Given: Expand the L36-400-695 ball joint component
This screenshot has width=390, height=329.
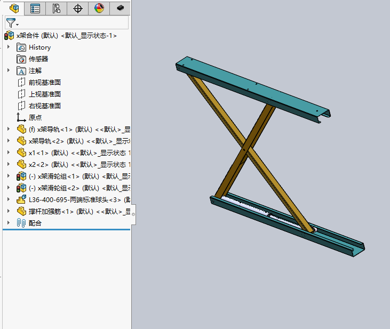Looking at the screenshot, I should (x=9, y=199).
